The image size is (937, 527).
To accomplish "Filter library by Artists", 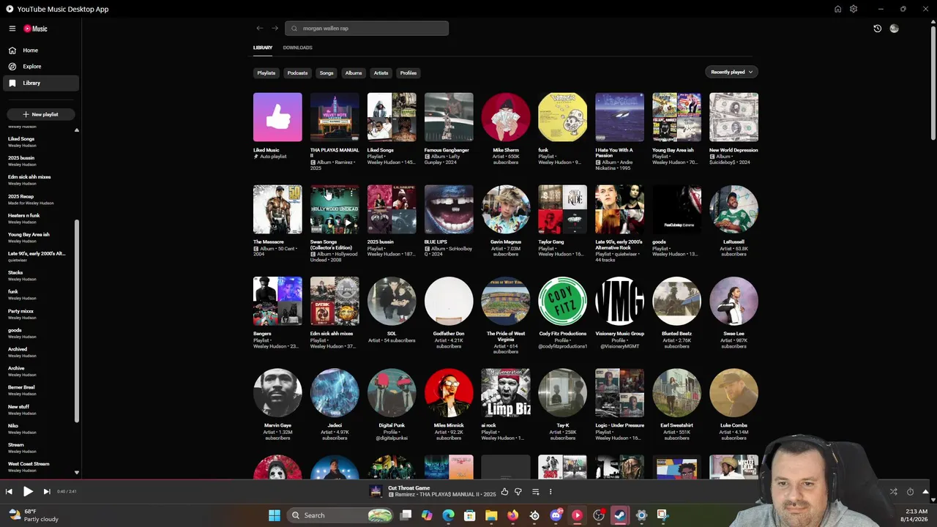I will tap(381, 73).
